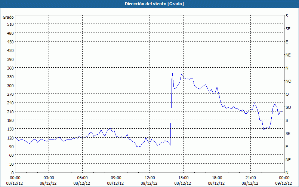Image resolution: width=299 pixels, height=187 pixels.
Task: Click the 330 degree axis label
Action: [10, 77]
